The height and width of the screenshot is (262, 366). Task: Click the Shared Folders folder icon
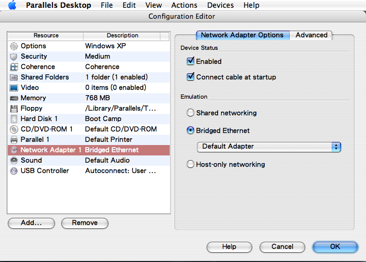14,77
